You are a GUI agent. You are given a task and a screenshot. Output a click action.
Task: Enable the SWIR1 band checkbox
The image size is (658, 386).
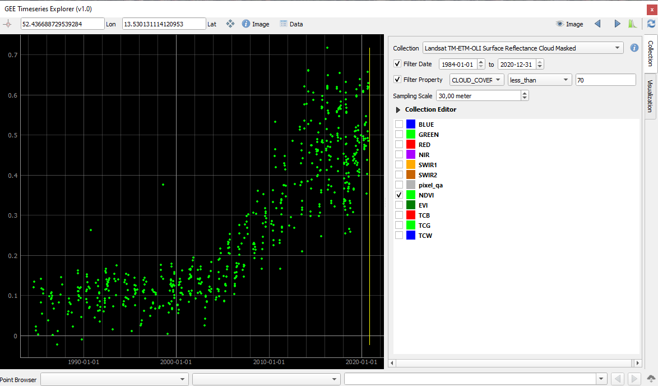point(399,164)
